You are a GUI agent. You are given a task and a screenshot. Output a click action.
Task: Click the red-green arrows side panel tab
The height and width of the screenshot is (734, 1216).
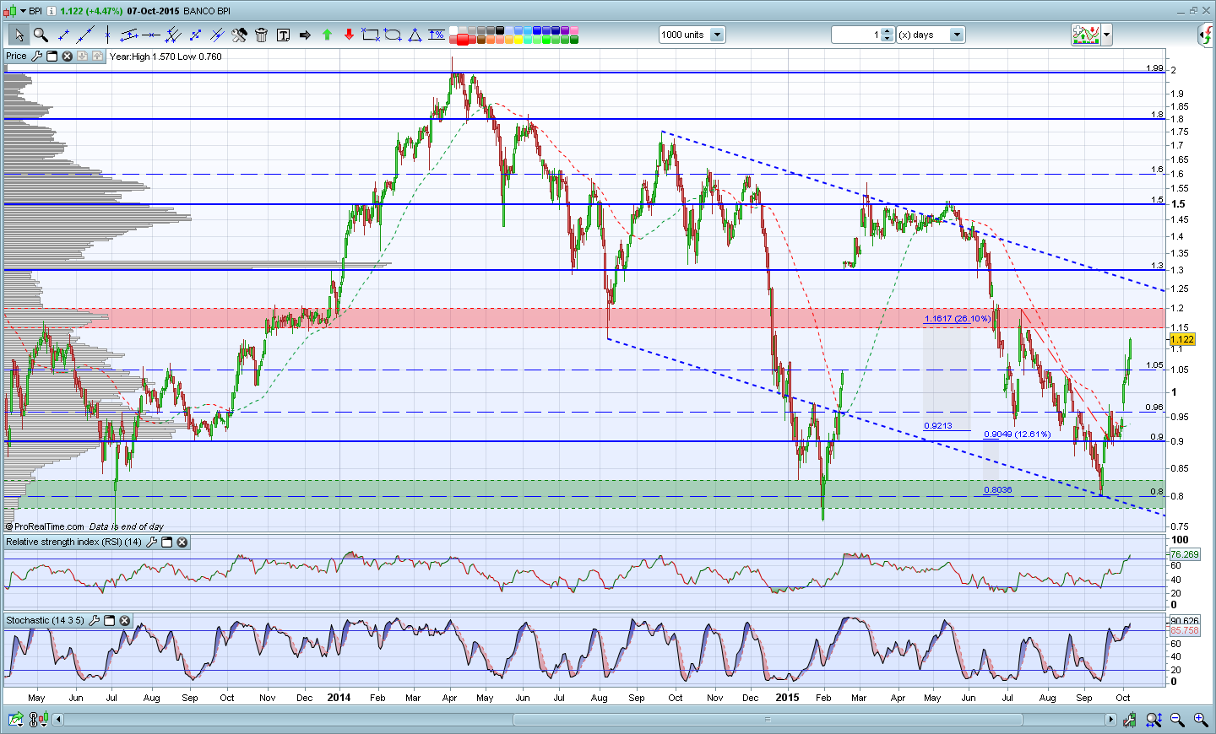click(1206, 35)
